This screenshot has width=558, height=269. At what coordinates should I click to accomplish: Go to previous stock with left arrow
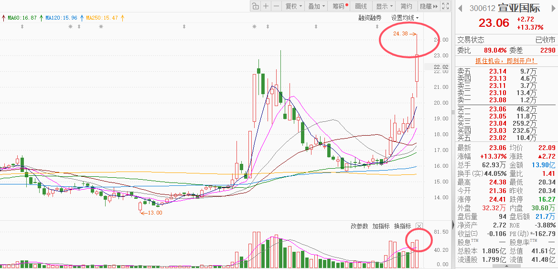460,8
